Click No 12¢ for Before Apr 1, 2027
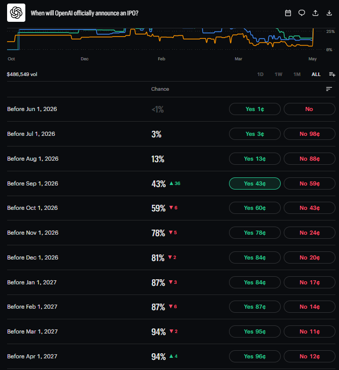This screenshot has width=339, height=370. coord(309,356)
